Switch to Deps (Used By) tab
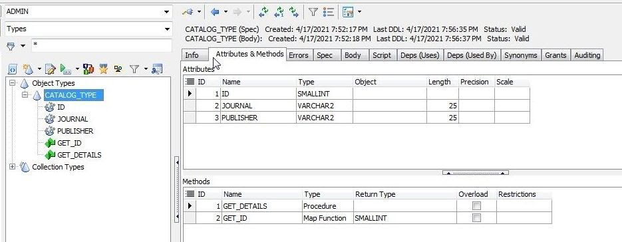 click(x=472, y=55)
